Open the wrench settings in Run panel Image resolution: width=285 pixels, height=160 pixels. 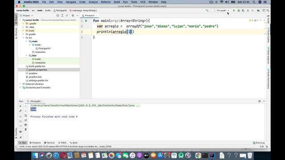coord(20,111)
